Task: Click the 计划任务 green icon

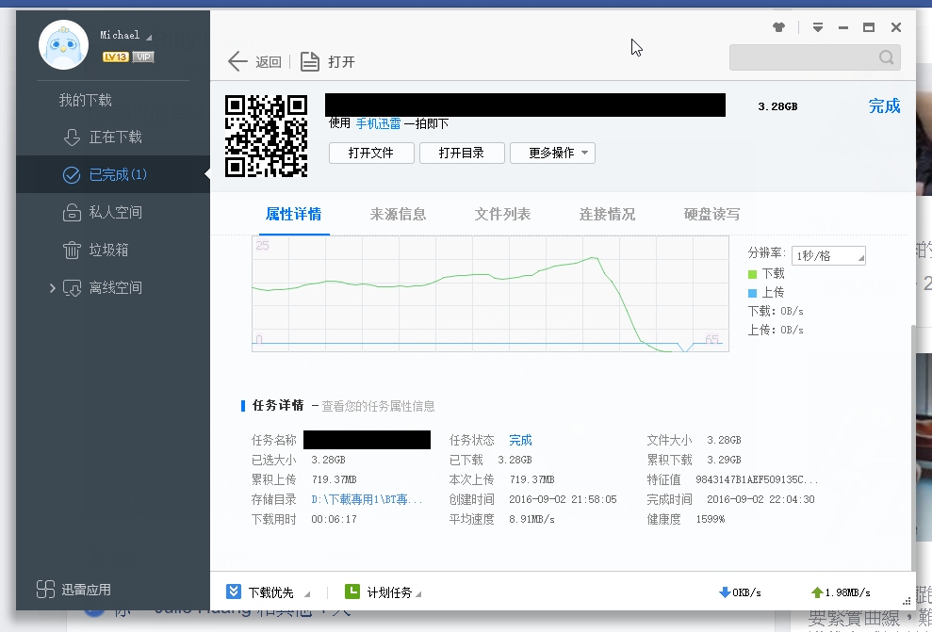Action: click(x=352, y=591)
